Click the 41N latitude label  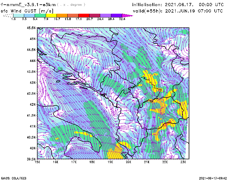click(x=33, y=126)
